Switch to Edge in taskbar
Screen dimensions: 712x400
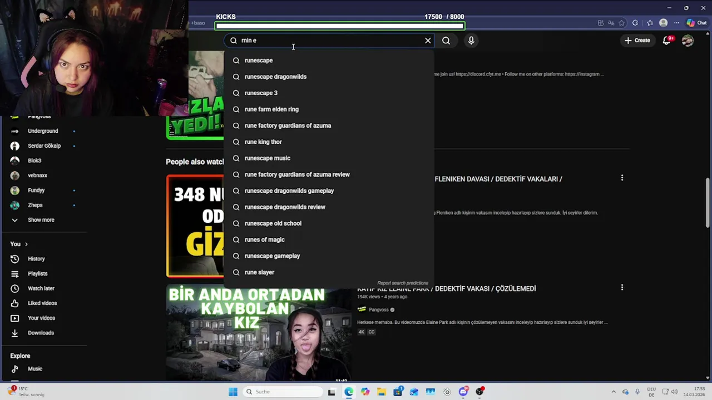tap(349, 392)
